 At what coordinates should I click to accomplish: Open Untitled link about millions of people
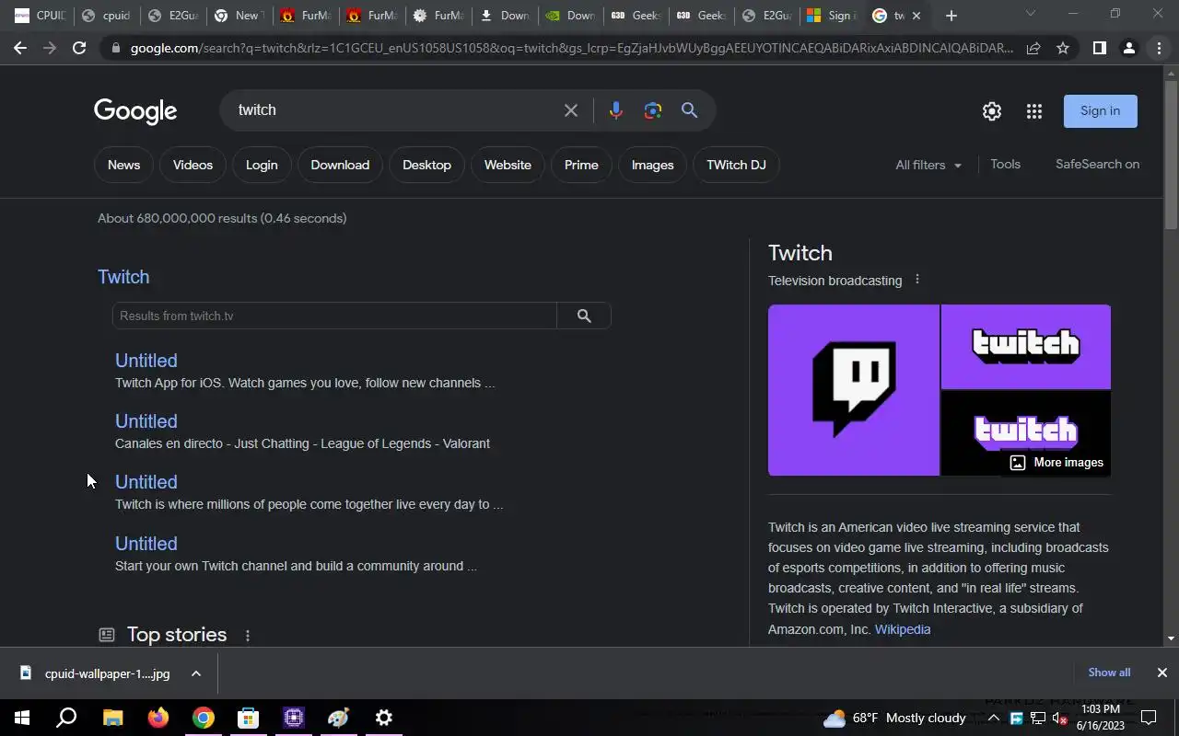(x=146, y=482)
